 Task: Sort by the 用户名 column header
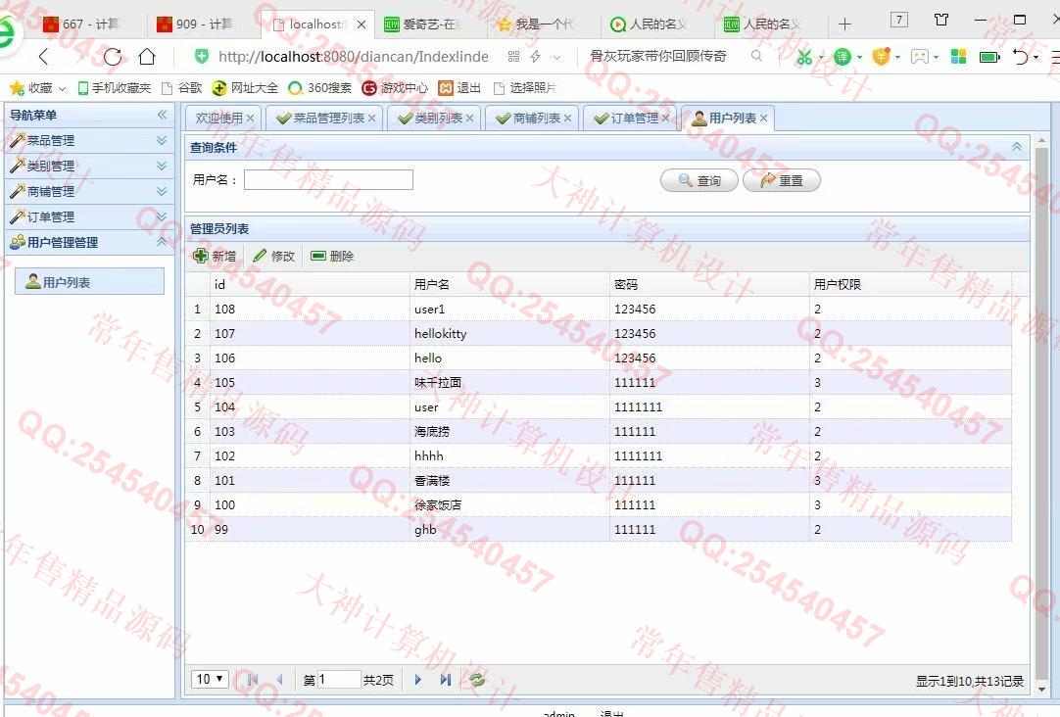coord(509,284)
